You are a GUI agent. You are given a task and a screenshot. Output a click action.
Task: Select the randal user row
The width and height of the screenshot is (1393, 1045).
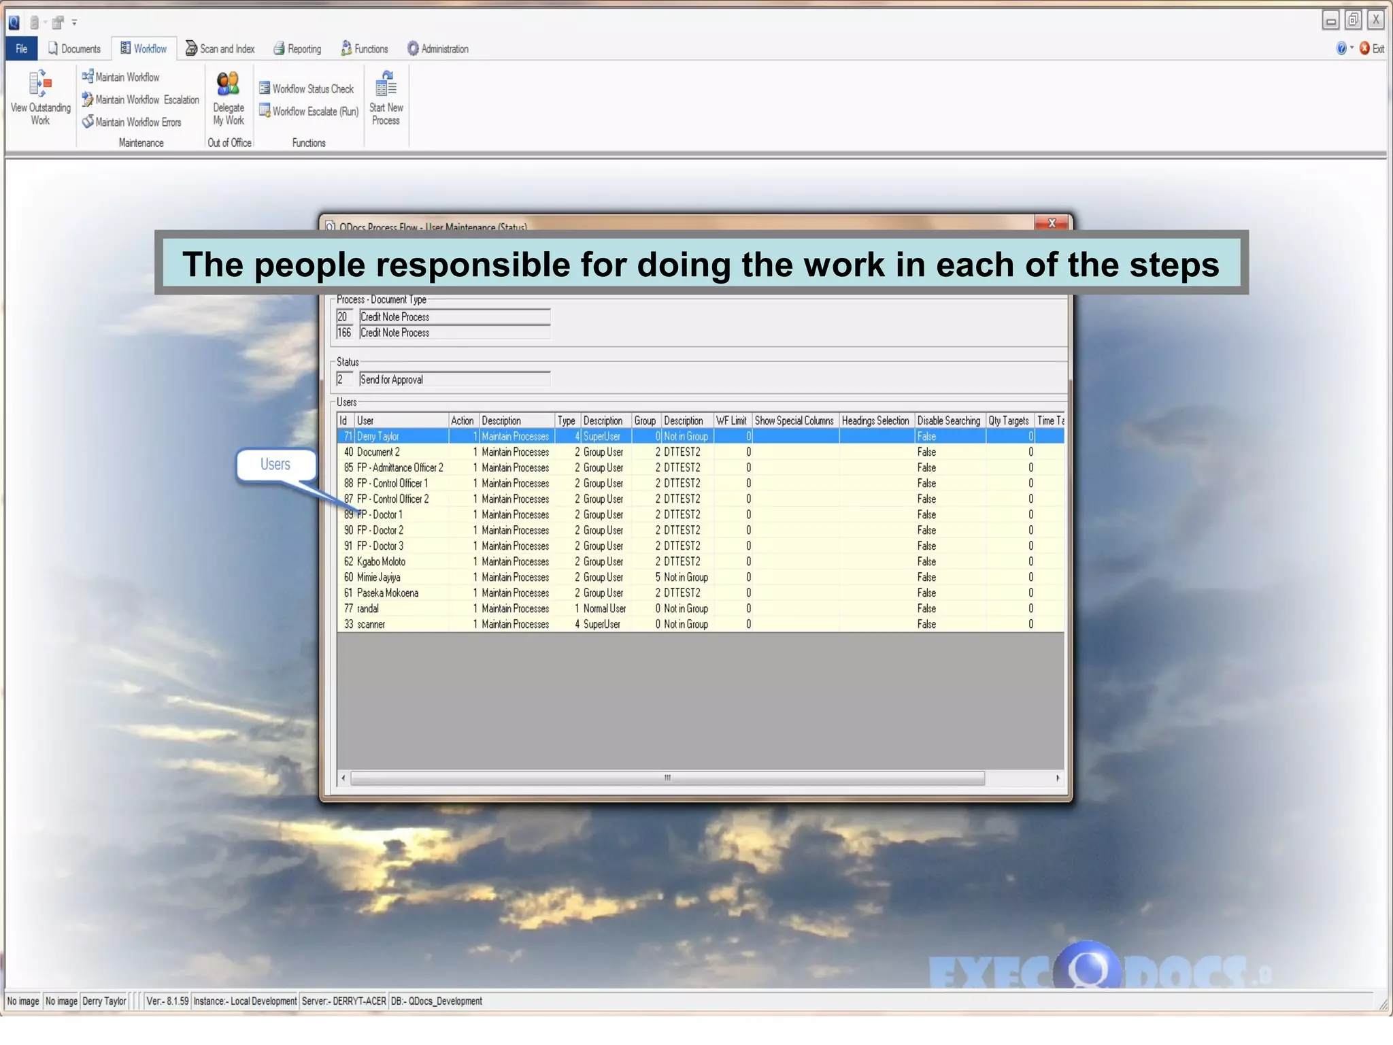pos(701,609)
